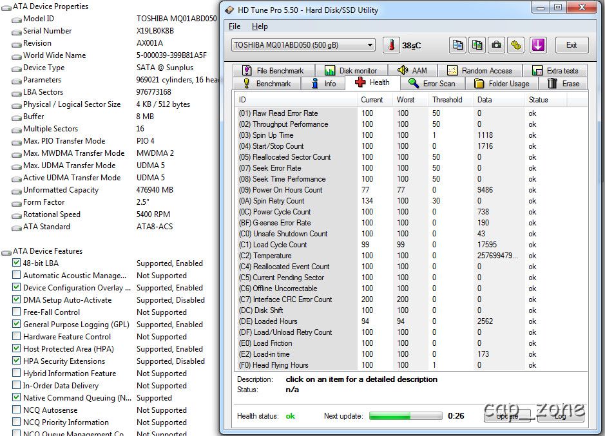
Task: Click the purple down-arrow tray icon
Action: 538,45
